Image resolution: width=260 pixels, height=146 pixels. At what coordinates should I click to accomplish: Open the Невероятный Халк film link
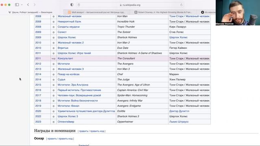69,21
